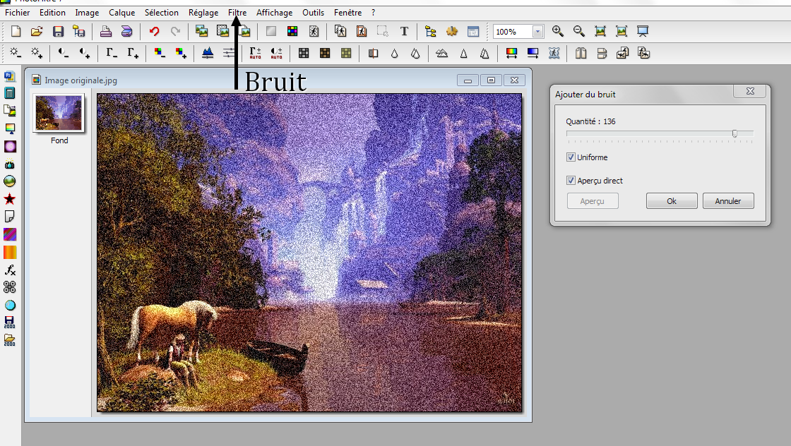
Task: Toggle full screen preview mode
Action: click(x=641, y=31)
